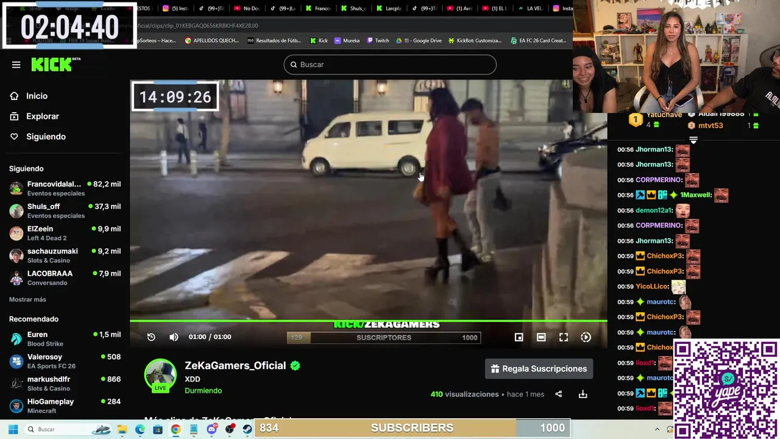Open Valerosoy EA Sports FC 26 channel
Image resolution: width=780 pixels, height=439 pixels.
pos(65,361)
